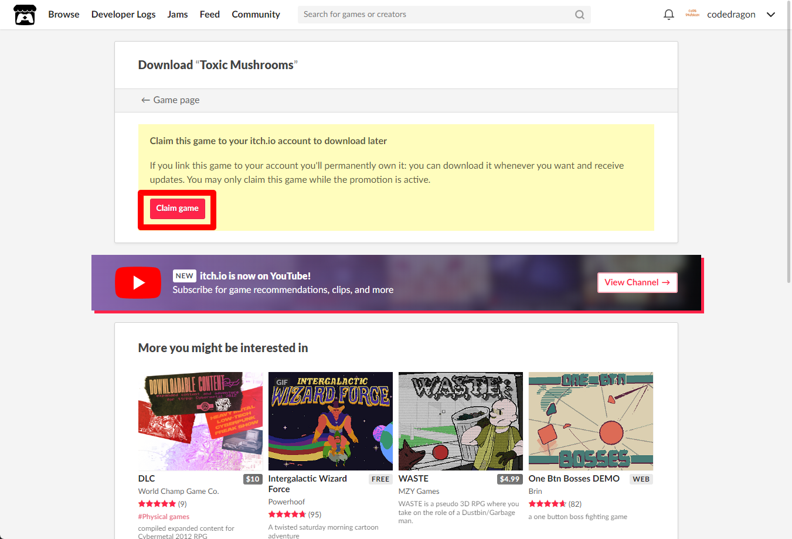
Task: Focus the game search field
Action: pos(444,15)
